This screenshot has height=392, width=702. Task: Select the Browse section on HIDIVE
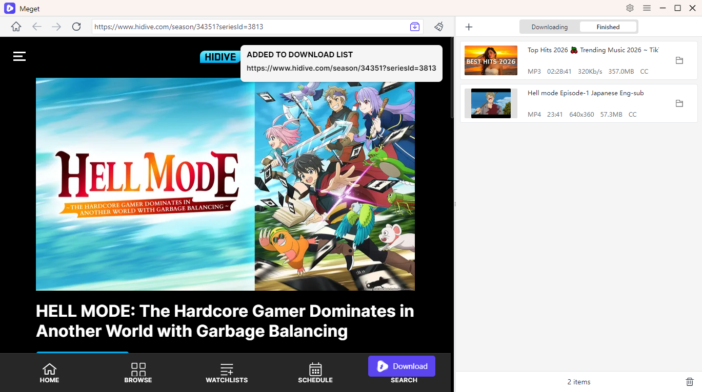(x=138, y=373)
